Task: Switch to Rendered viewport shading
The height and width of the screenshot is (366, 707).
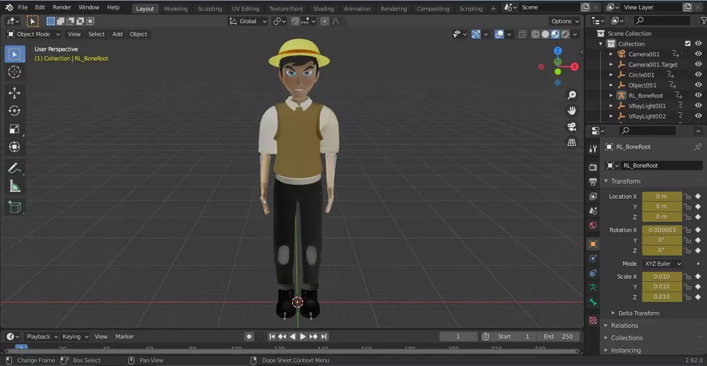Action: (565, 34)
